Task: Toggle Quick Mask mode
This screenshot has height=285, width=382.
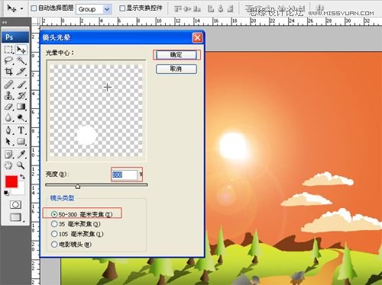Action: point(15,204)
